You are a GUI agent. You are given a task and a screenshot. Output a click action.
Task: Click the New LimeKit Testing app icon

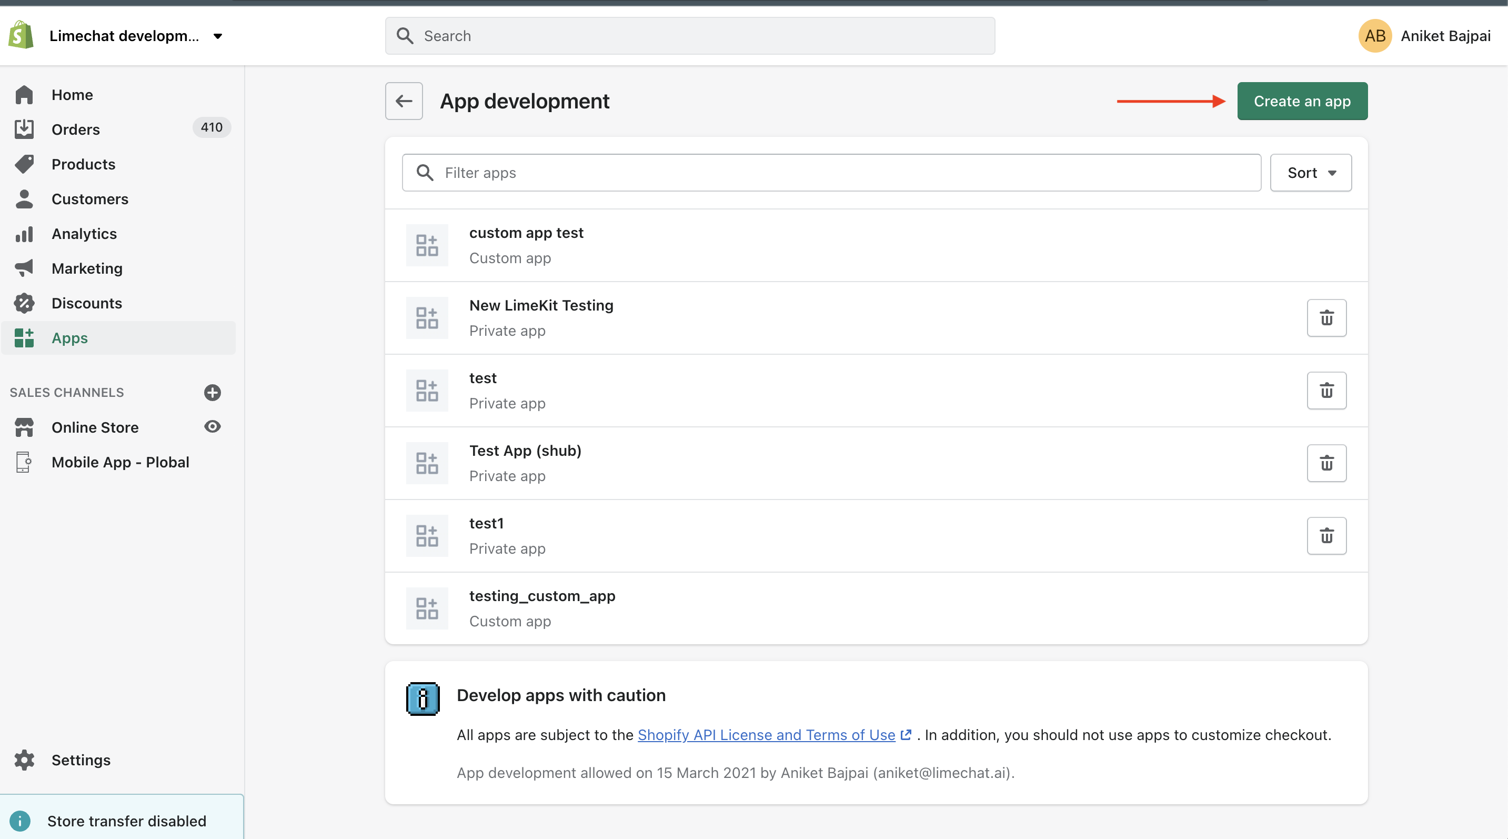(x=427, y=318)
